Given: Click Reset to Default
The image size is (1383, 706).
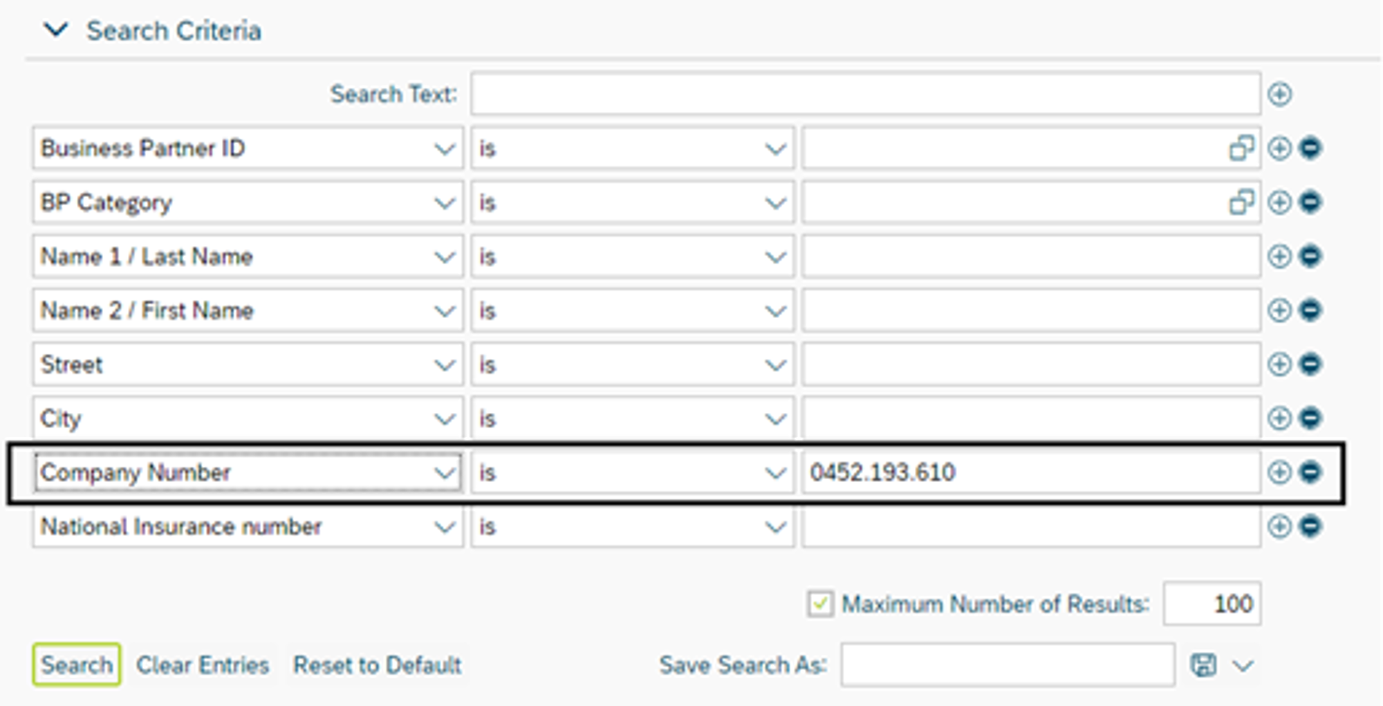Looking at the screenshot, I should 377,665.
